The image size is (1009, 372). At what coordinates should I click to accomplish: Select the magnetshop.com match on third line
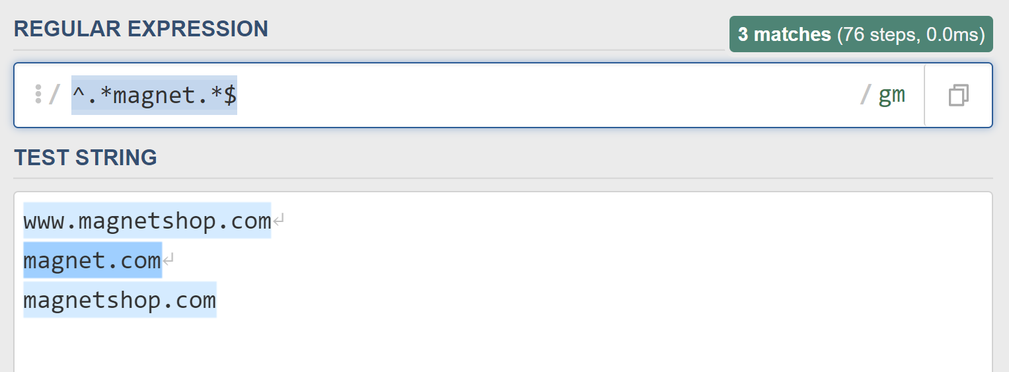pyautogui.click(x=120, y=300)
